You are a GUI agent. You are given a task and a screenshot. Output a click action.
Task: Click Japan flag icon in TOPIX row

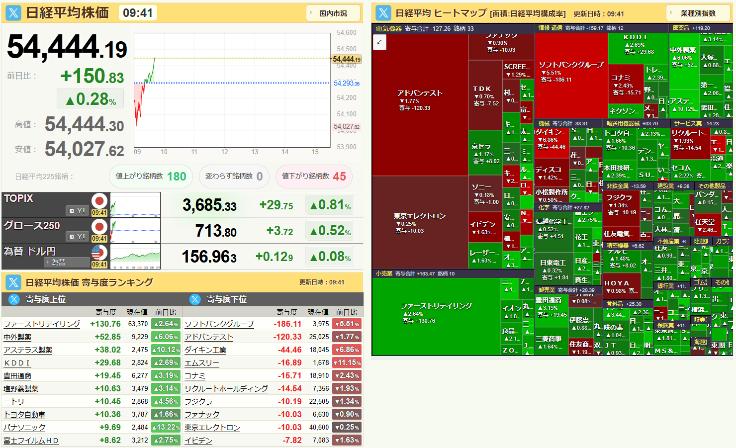pos(99,201)
